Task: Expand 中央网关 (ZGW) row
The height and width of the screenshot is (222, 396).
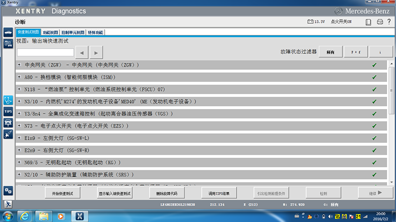Action: (x=19, y=65)
